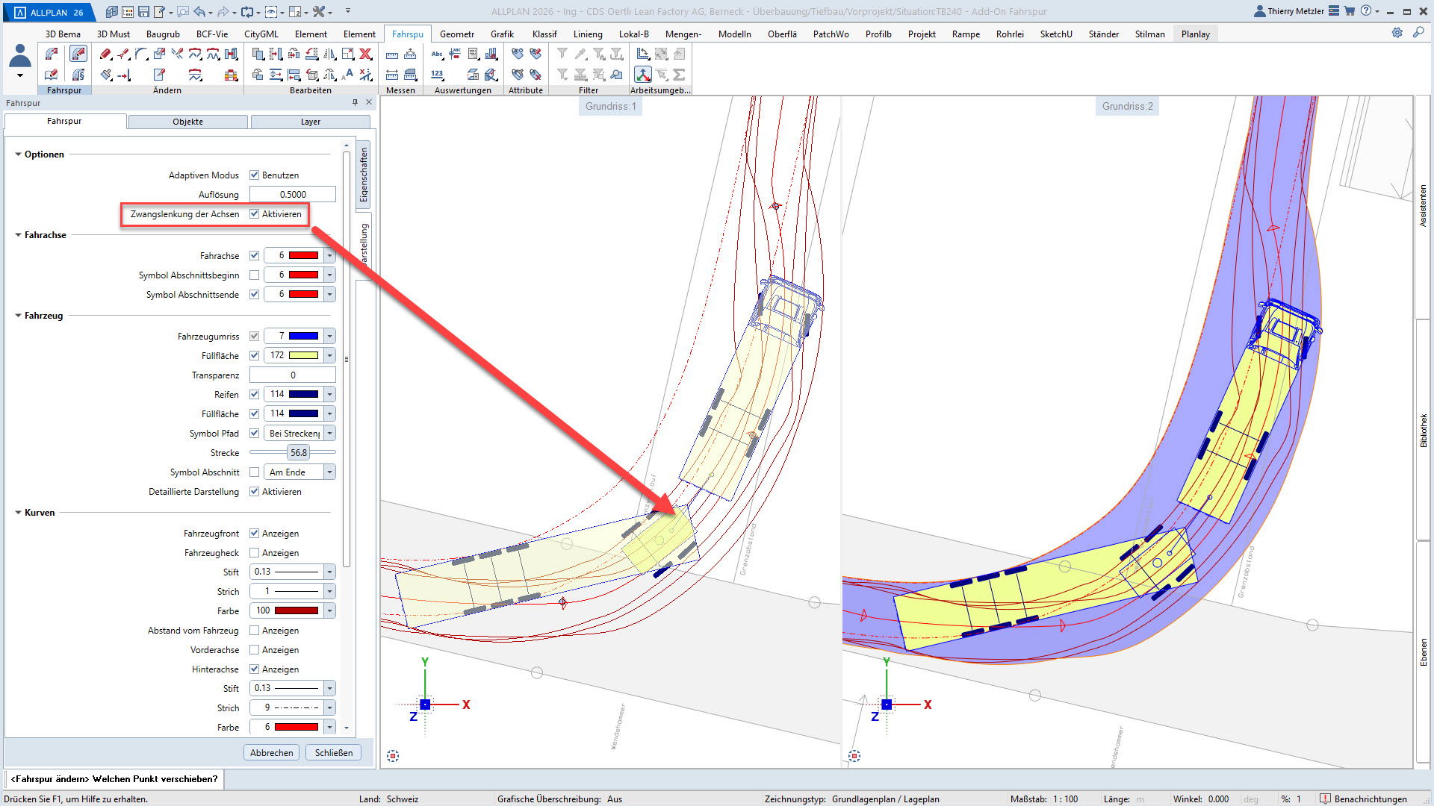Screen dimensions: 1434x806
Task: Click the Abbrechen button
Action: pos(271,753)
